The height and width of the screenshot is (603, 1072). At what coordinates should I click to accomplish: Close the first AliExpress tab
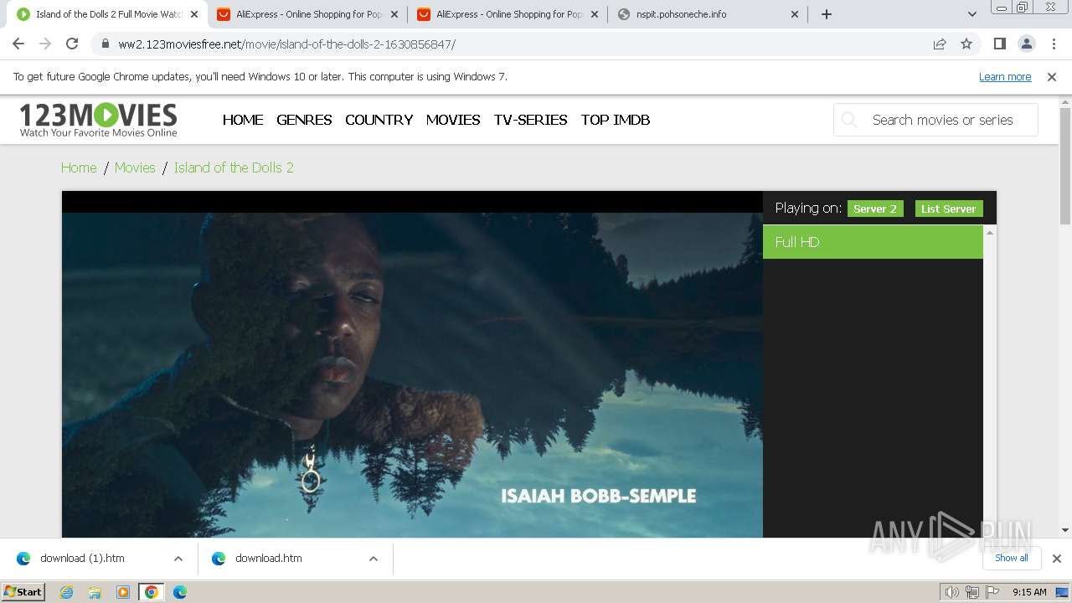[x=394, y=14]
